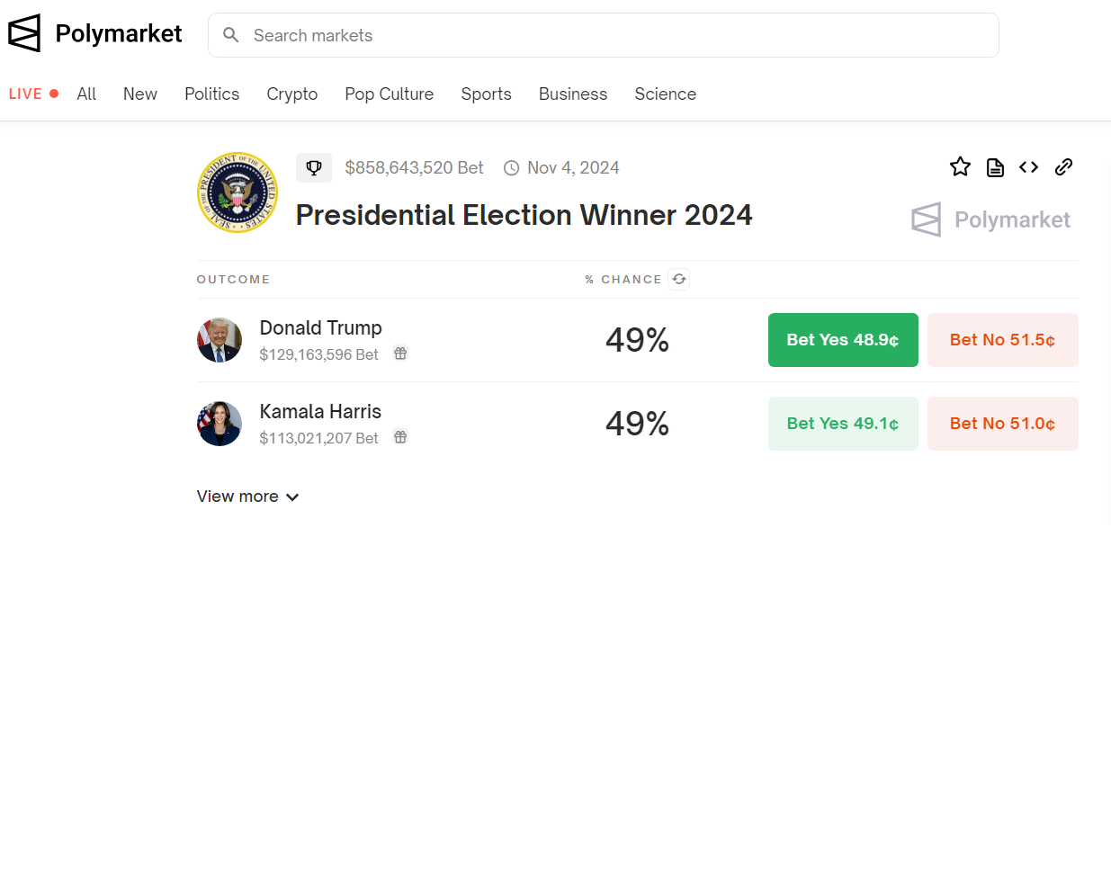Show LIVE markets
Viewport: 1111px width, 886px height.
click(33, 94)
